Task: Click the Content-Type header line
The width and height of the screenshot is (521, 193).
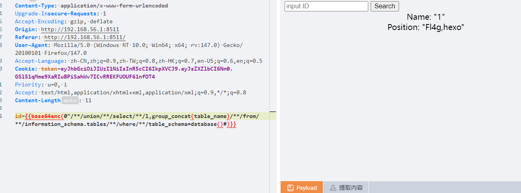Action: point(91,6)
